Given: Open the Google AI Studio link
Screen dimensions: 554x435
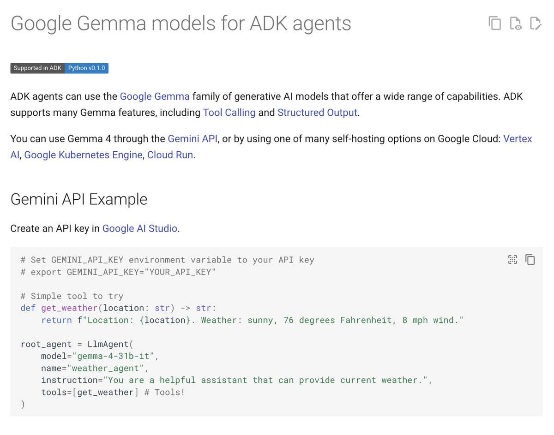Looking at the screenshot, I should [x=139, y=228].
